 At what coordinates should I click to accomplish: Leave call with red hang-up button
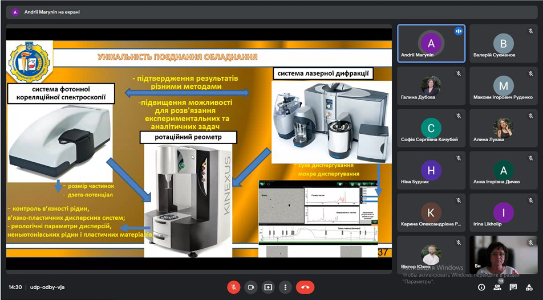point(305,287)
